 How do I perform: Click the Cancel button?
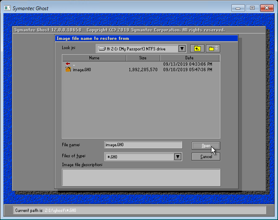(206, 157)
